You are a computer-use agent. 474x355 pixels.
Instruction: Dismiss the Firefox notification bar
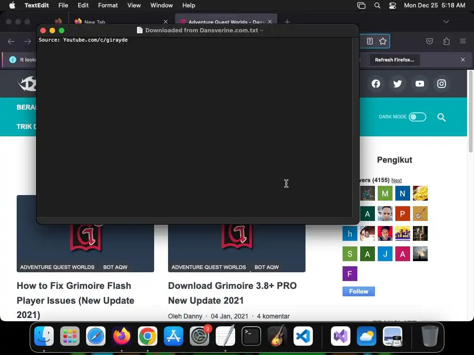click(x=463, y=60)
